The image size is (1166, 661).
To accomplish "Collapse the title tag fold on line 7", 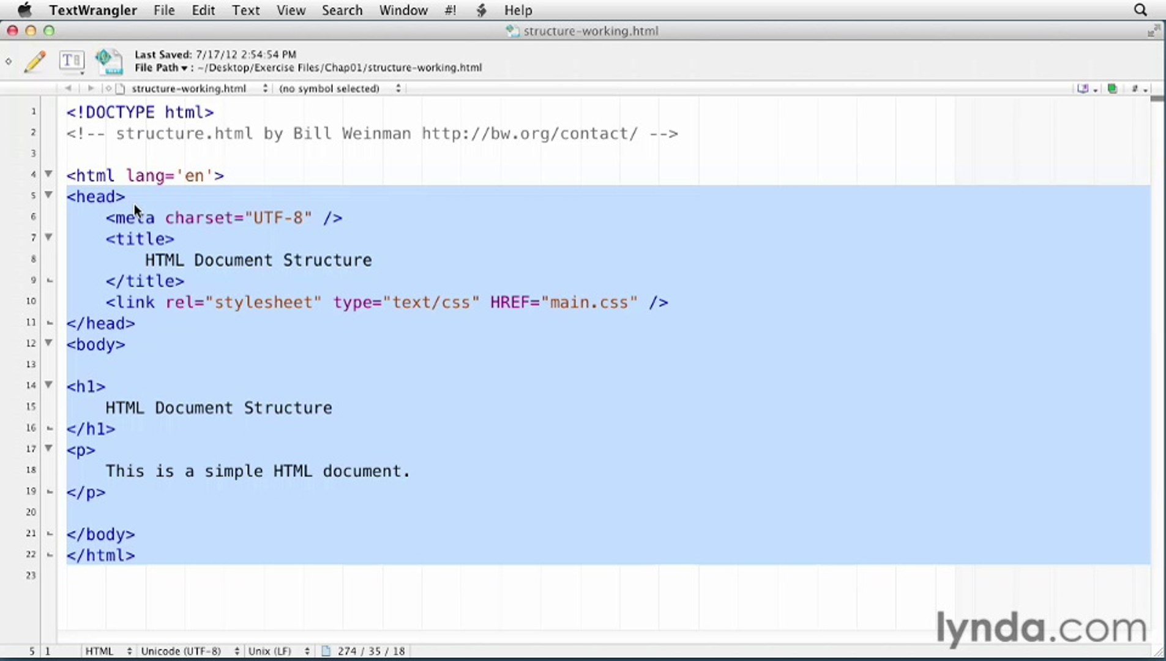I will click(48, 237).
